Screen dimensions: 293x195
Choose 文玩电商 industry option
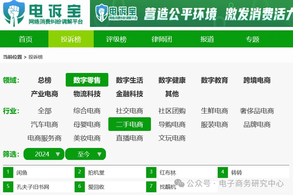coord(172,138)
